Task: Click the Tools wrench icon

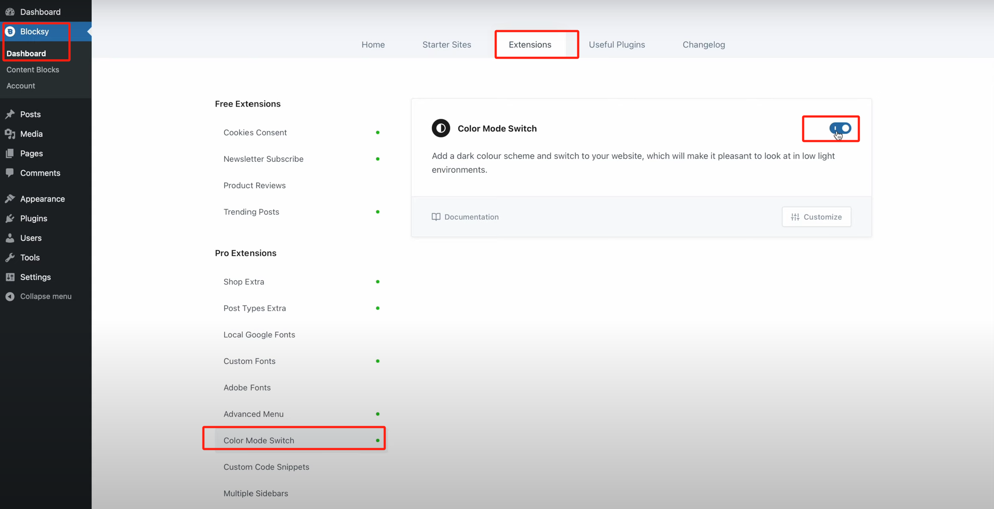Action: pos(10,258)
